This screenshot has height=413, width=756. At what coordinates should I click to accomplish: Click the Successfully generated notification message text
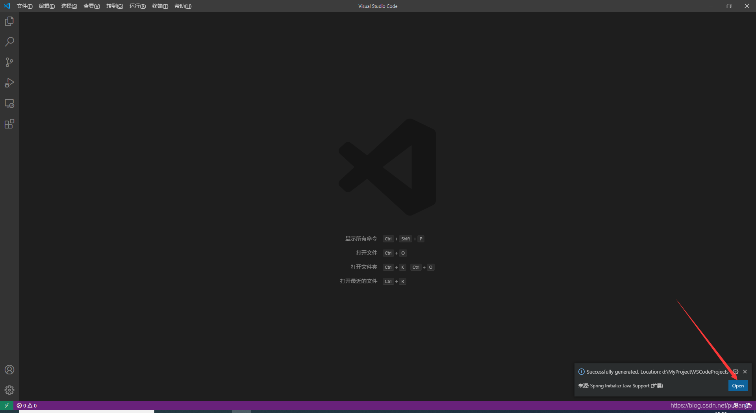tap(657, 372)
